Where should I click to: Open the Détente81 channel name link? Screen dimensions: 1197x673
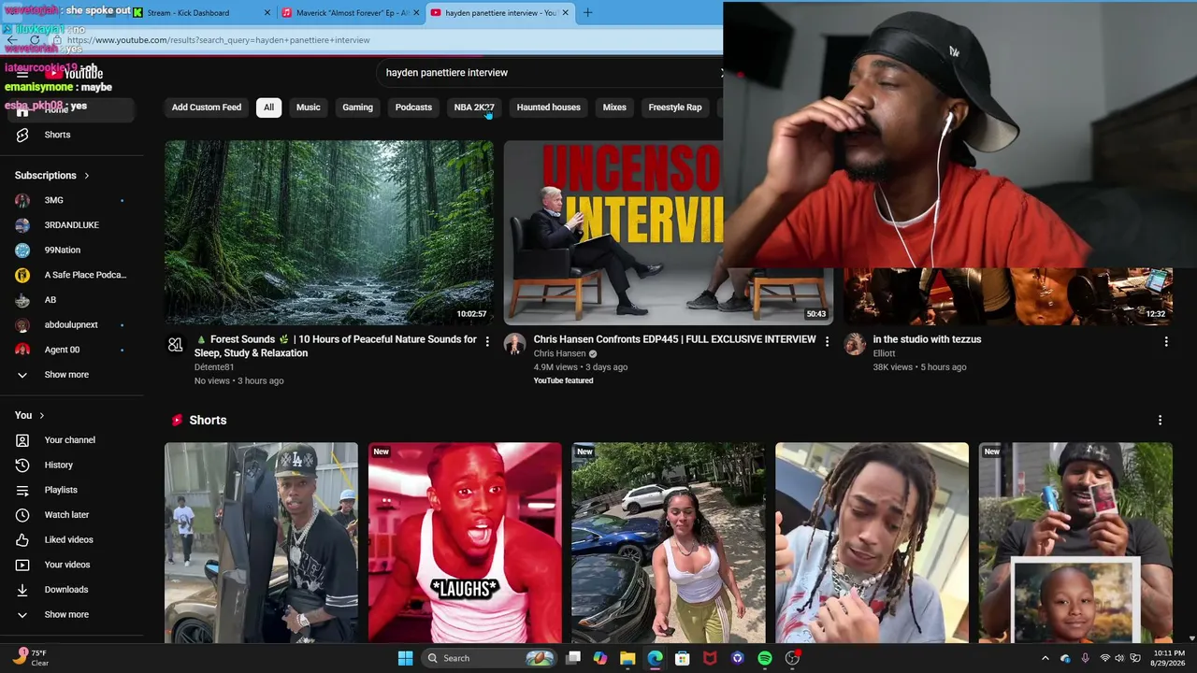click(x=214, y=367)
